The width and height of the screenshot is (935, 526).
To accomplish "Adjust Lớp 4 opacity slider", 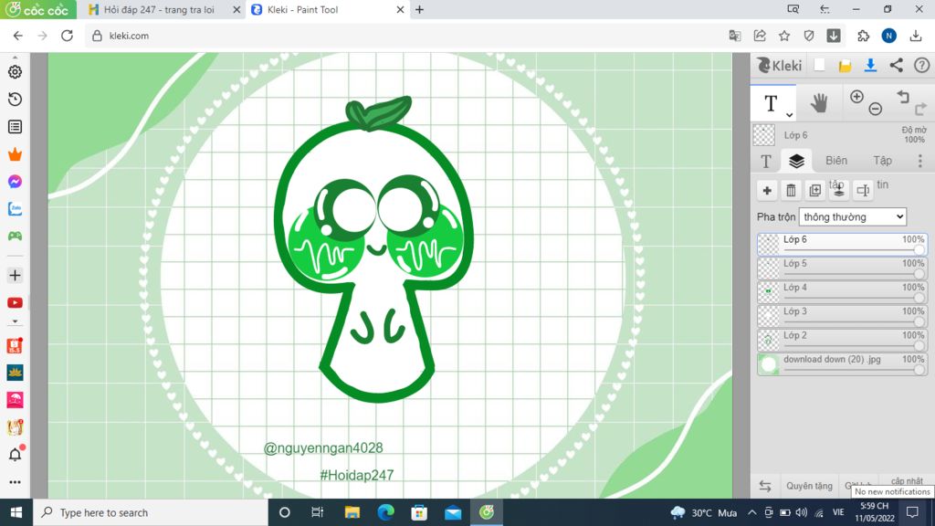I will (854, 298).
